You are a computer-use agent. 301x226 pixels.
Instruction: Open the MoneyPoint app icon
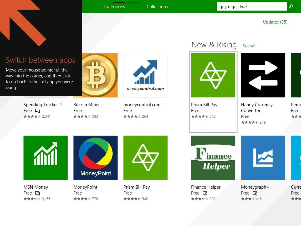click(x=96, y=158)
